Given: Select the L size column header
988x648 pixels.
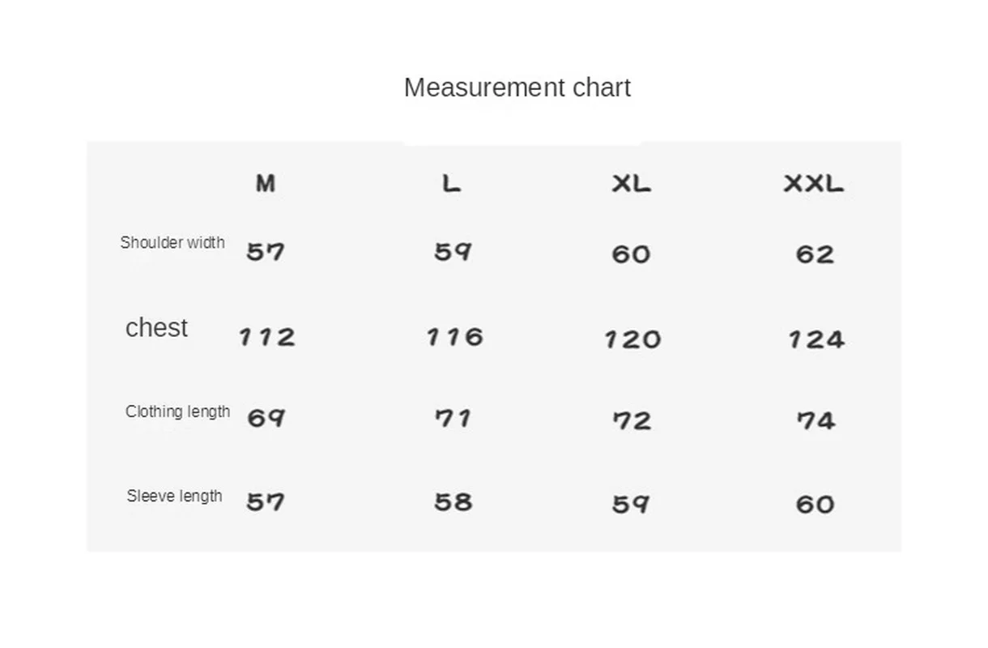Looking at the screenshot, I should tap(451, 184).
